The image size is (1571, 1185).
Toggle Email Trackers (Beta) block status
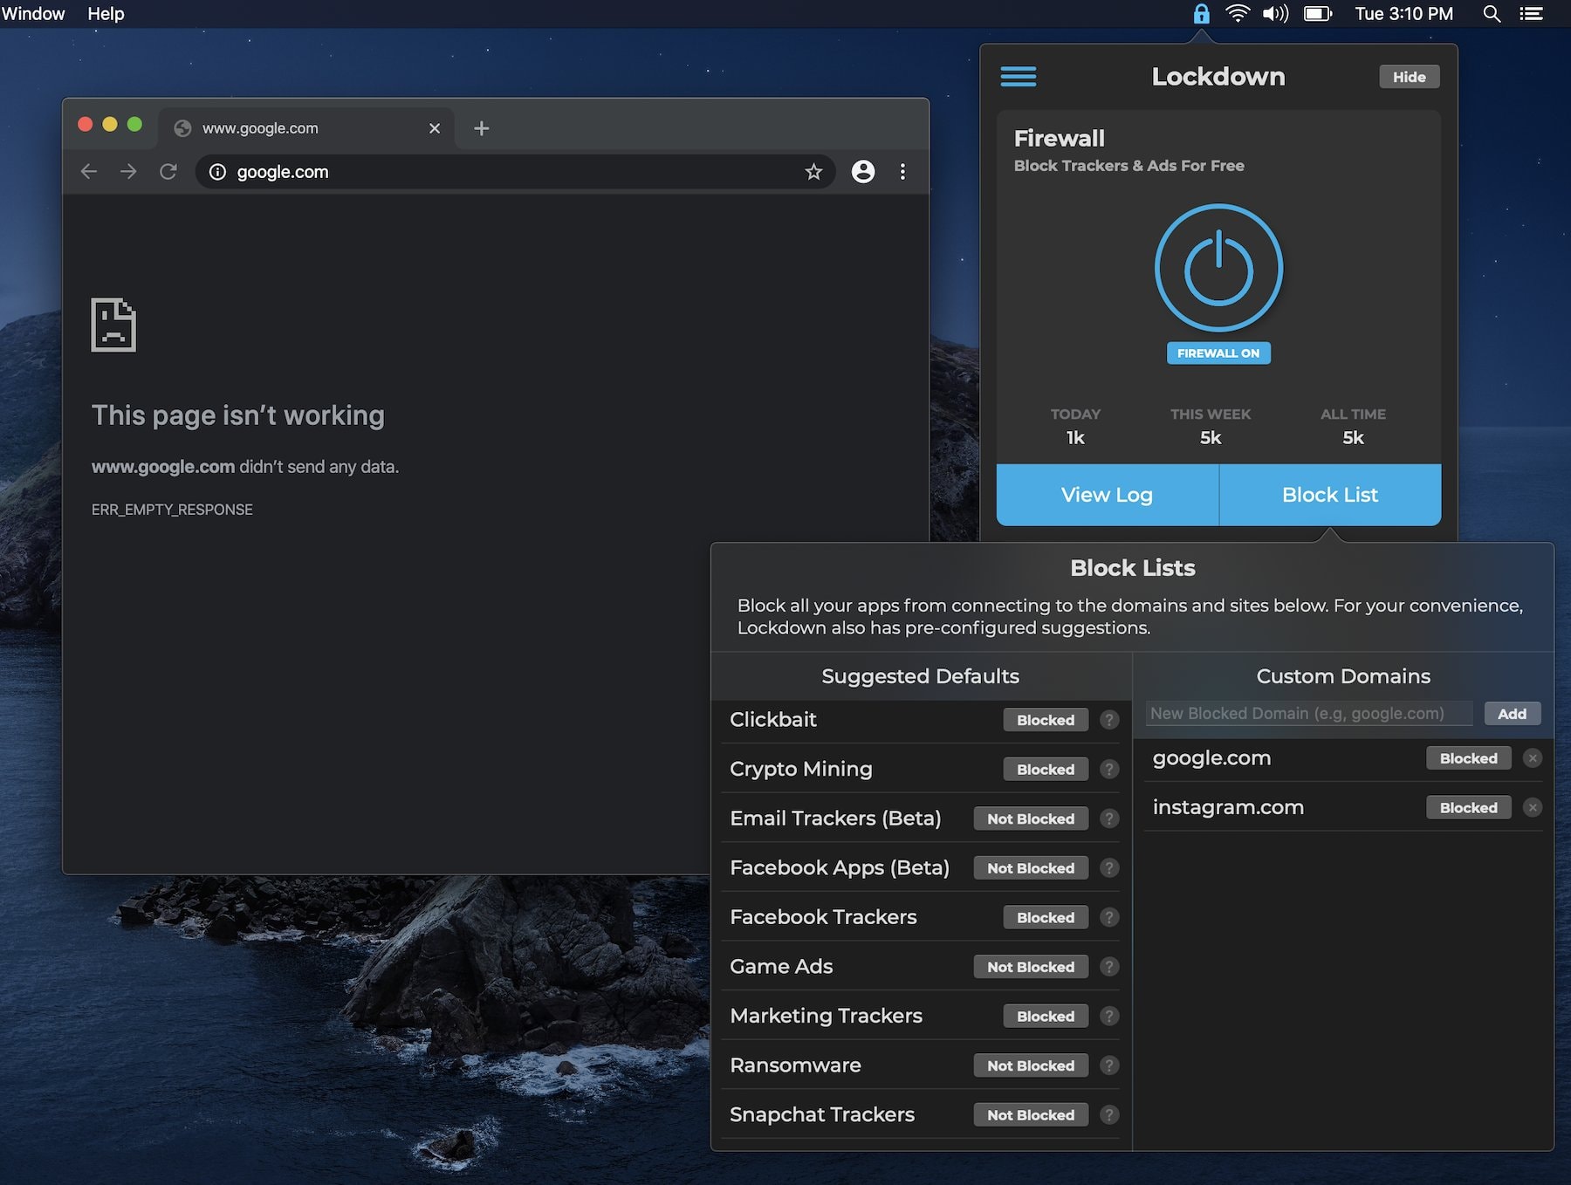1031,819
